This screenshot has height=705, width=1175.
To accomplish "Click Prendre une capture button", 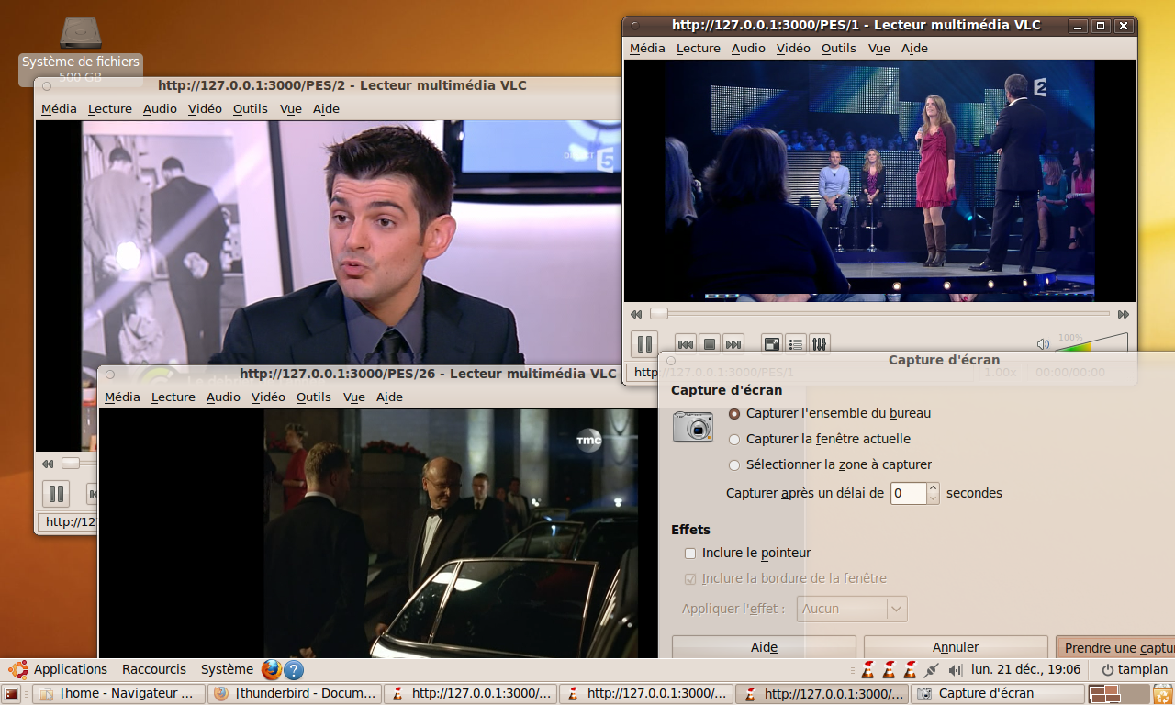I will [1115, 647].
